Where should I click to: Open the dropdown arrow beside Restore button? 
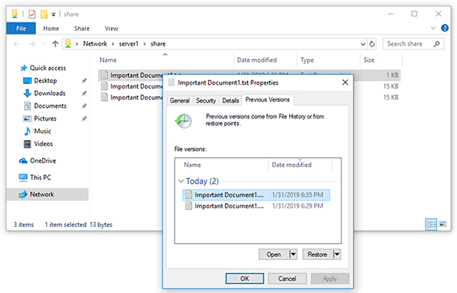pyautogui.click(x=337, y=254)
